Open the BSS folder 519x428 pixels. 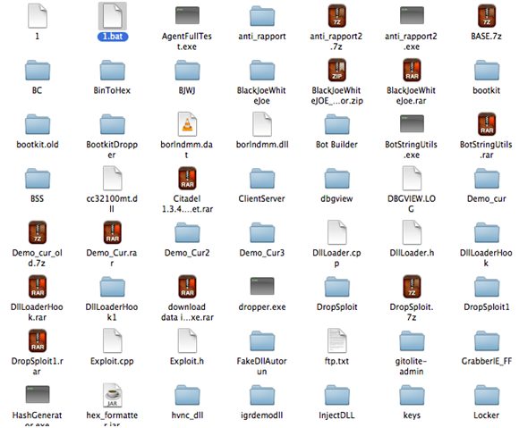pyautogui.click(x=38, y=179)
